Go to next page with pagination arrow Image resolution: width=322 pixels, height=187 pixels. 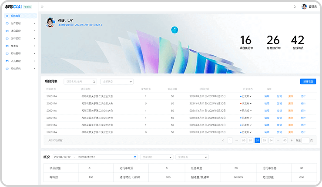point(291,141)
